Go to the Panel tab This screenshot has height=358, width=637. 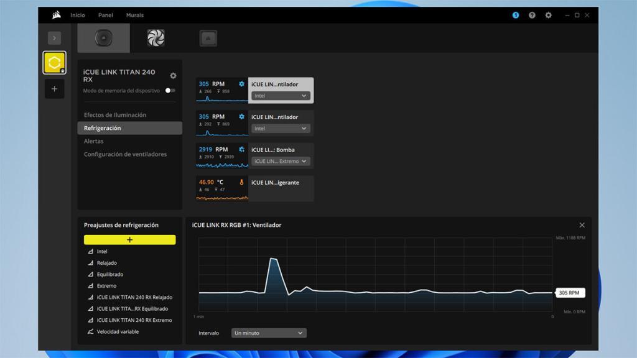coord(106,15)
